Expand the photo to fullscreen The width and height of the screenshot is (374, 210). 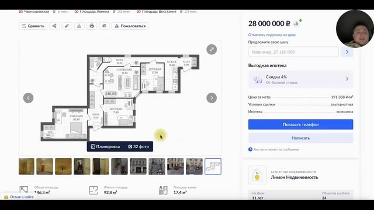coord(212,50)
